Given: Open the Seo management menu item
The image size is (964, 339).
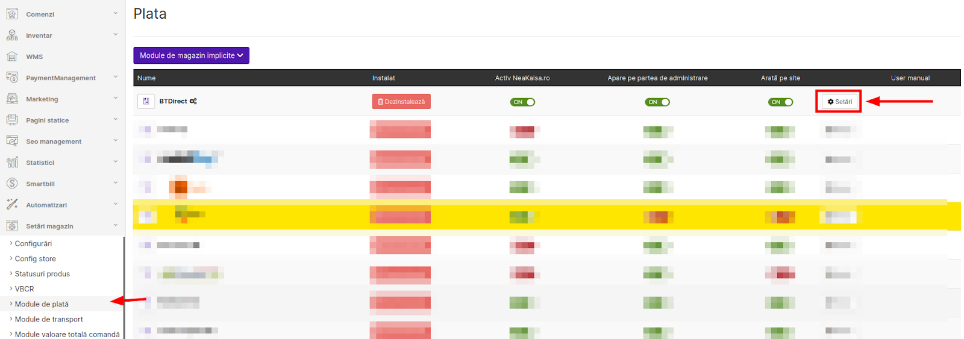Looking at the screenshot, I should (x=54, y=142).
